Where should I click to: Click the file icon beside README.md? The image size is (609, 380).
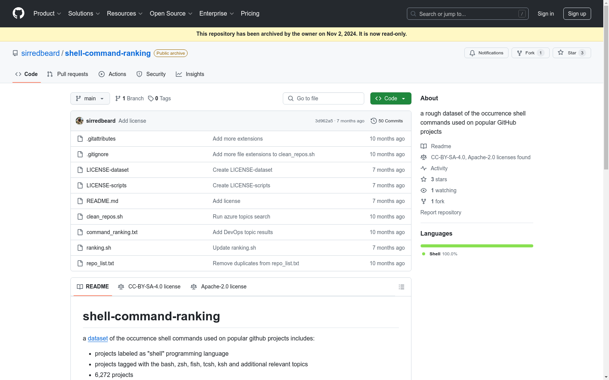pyautogui.click(x=80, y=201)
